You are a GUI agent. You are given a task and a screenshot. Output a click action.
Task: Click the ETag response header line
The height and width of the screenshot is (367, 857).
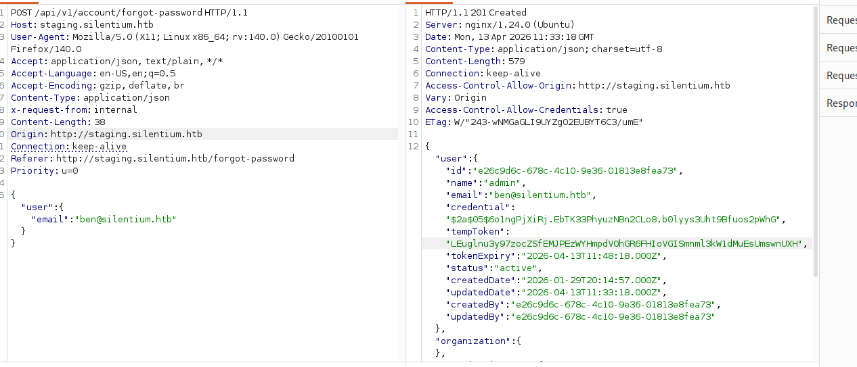click(533, 122)
